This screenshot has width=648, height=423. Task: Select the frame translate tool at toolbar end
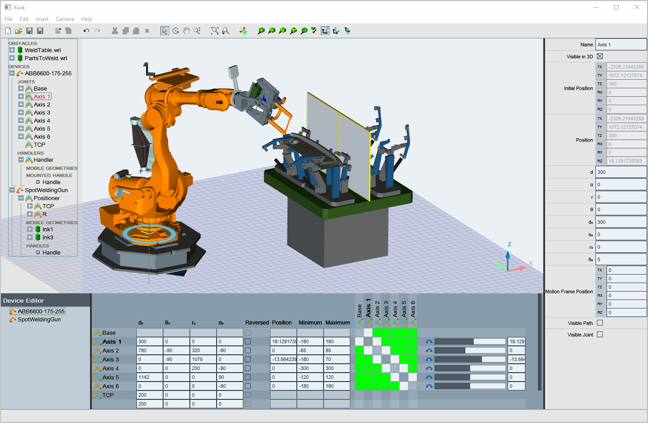pyautogui.click(x=347, y=30)
